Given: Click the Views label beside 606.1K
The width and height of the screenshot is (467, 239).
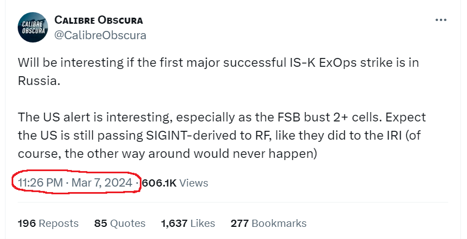Looking at the screenshot, I should 193,183.
